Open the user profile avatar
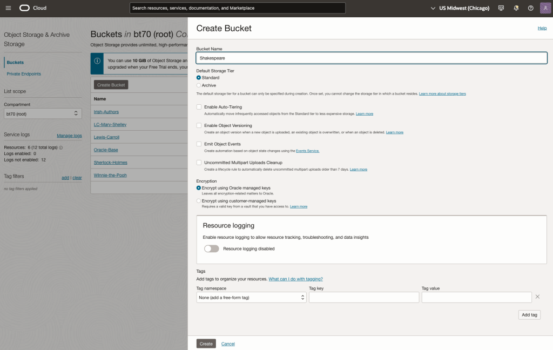Image resolution: width=553 pixels, height=350 pixels. [544, 8]
